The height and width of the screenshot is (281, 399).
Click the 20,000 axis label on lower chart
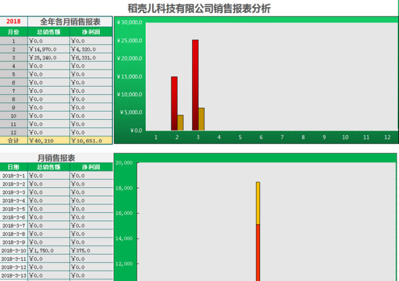[124, 162]
